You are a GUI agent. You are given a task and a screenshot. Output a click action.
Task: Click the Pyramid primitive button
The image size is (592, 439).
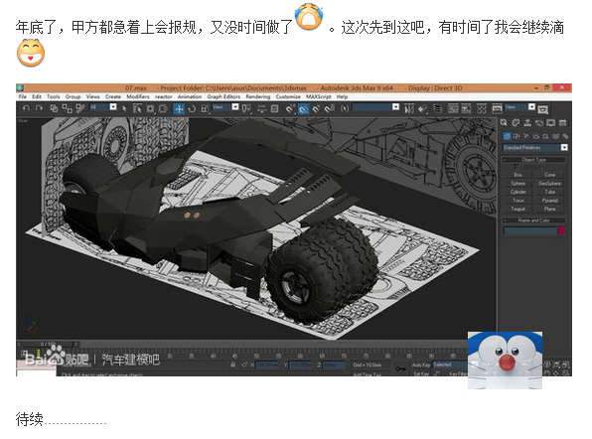coord(549,201)
